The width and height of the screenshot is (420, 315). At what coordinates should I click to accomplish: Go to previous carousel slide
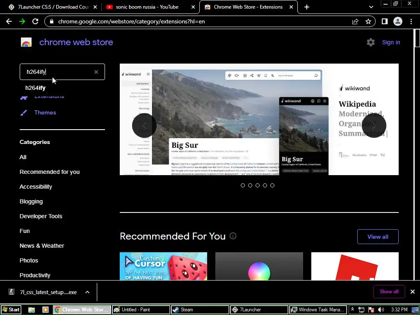(x=144, y=126)
